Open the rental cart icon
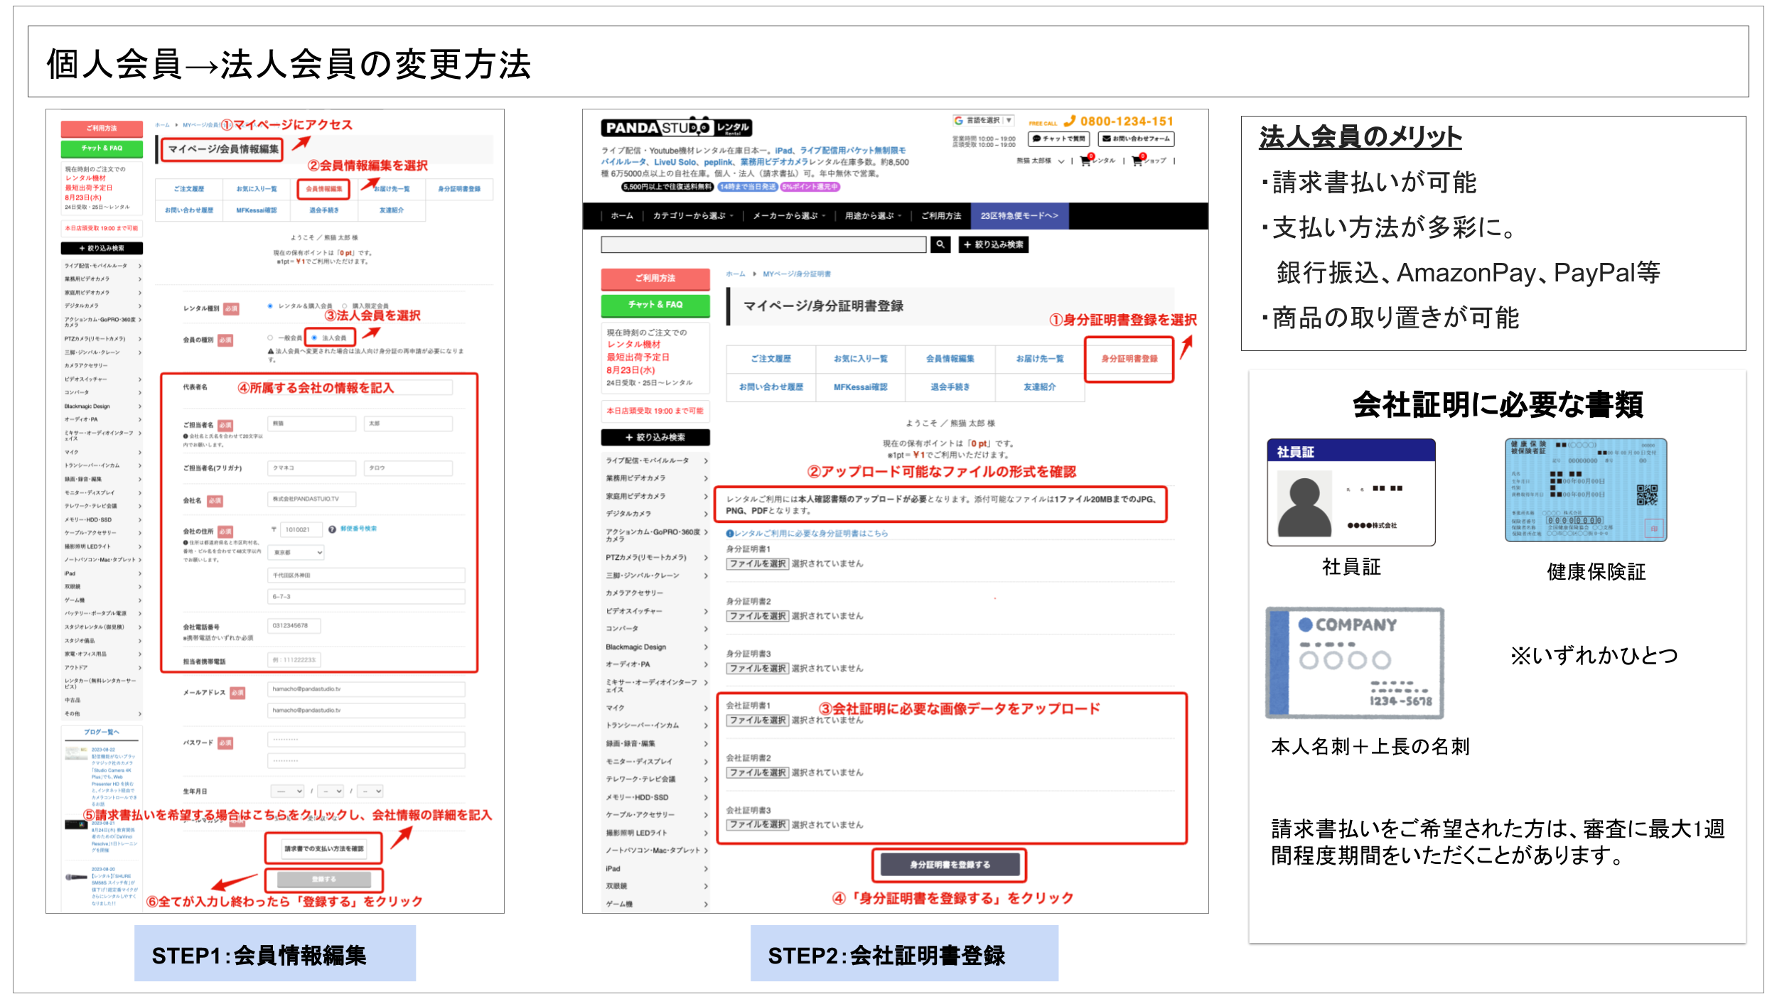 [x=1085, y=161]
